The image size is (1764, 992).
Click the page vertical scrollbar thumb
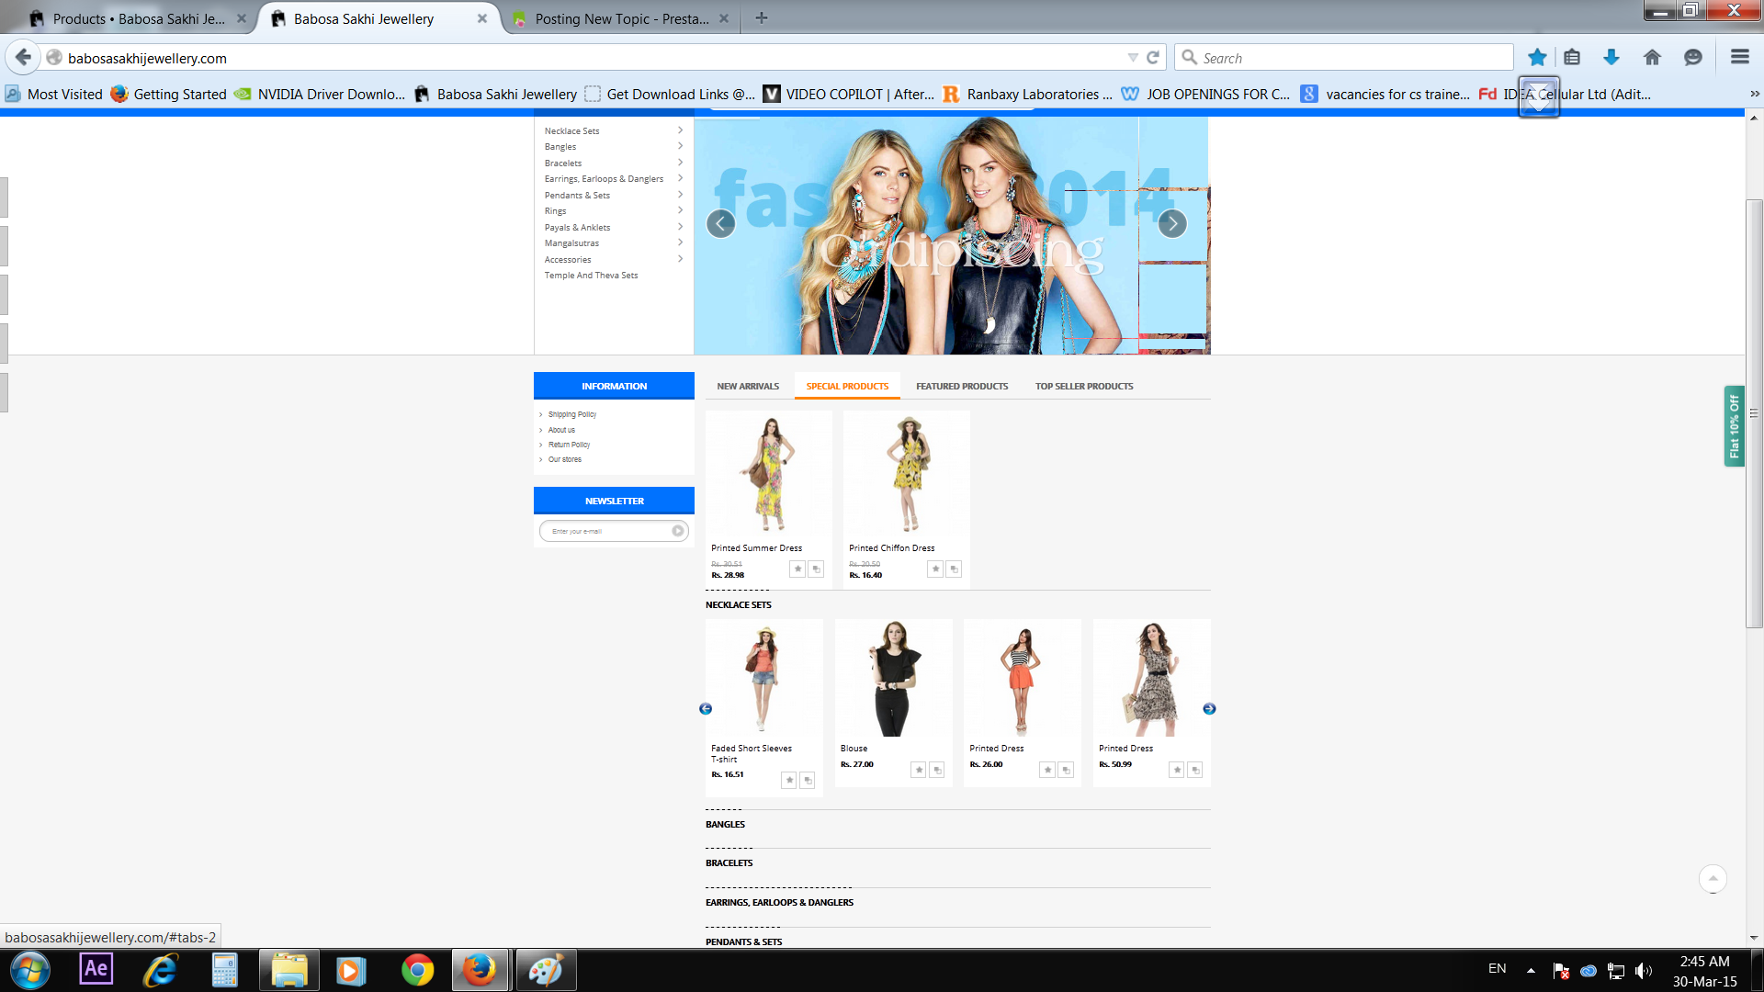pos(1754,413)
